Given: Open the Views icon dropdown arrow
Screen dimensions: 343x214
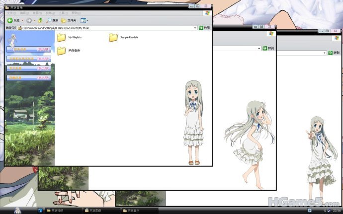Looking at the screenshot, I should pos(87,20).
